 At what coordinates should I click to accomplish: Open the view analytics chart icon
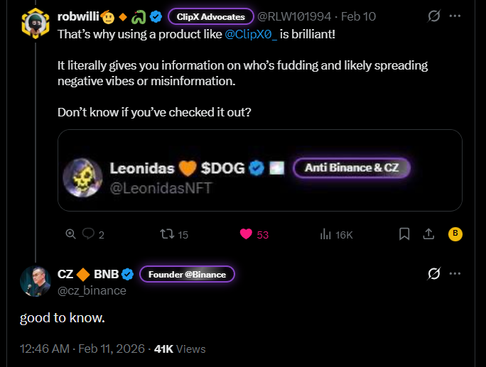327,234
